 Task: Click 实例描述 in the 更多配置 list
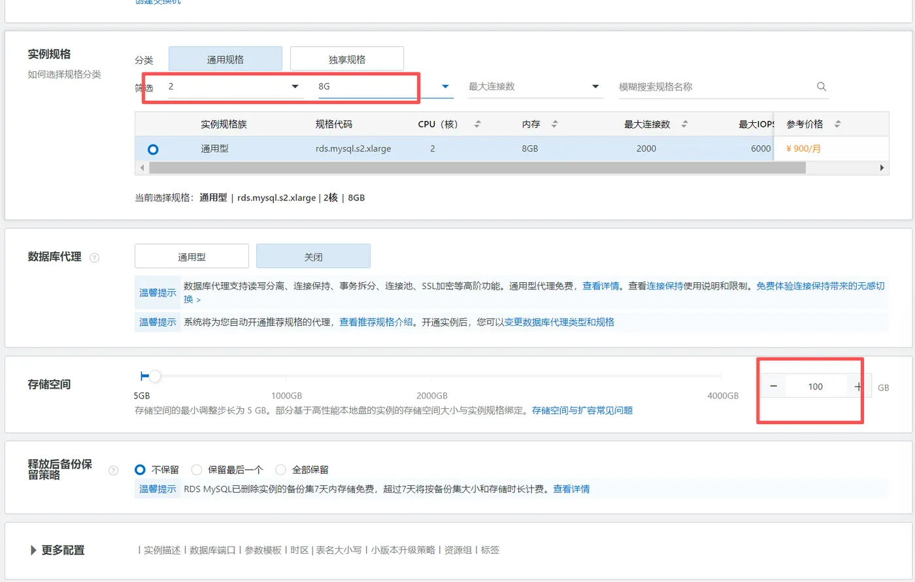(162, 550)
